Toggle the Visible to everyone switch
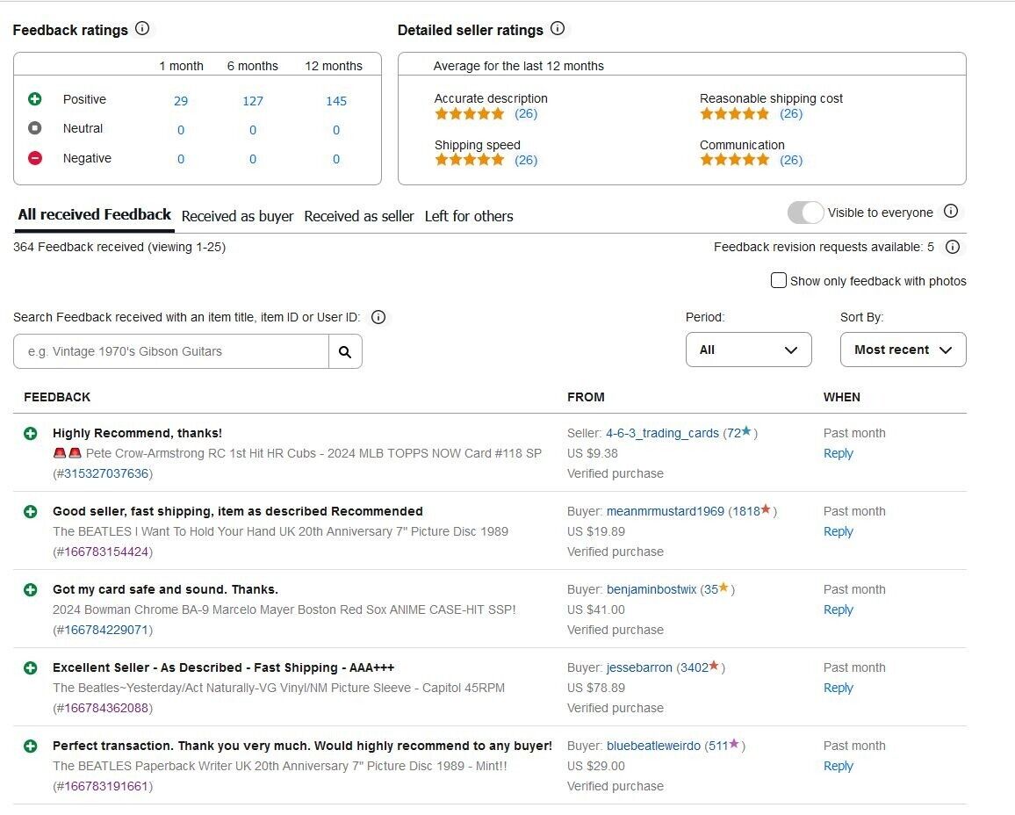The width and height of the screenshot is (1015, 815). (805, 213)
